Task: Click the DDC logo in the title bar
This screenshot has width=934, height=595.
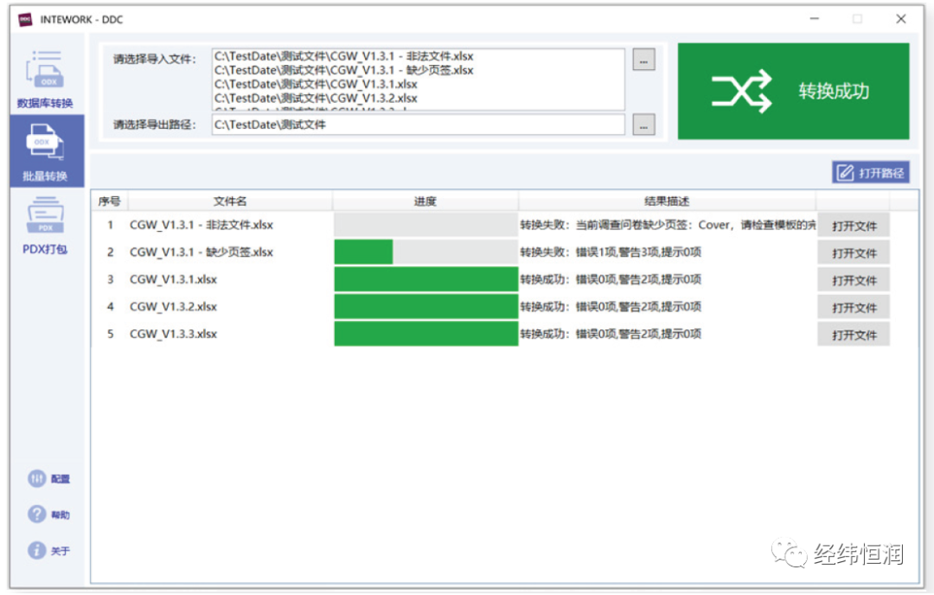Action: [x=23, y=18]
